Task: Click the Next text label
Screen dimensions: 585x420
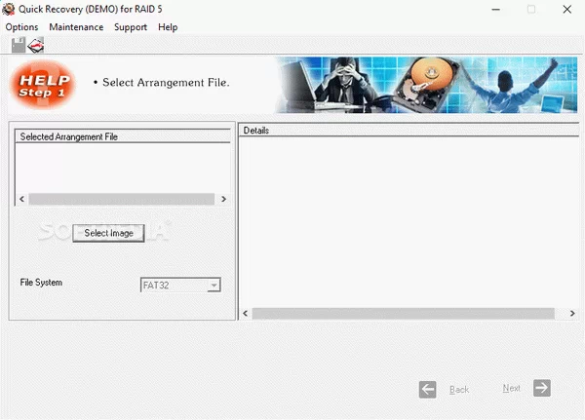Action: coord(512,388)
